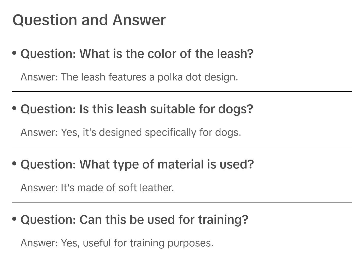The image size is (364, 272).
Task: Click the "Answer:" label before "It's made"
Action: point(39,188)
